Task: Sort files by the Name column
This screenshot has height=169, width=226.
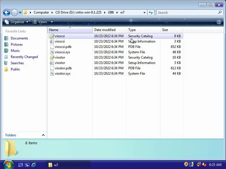Action: coord(70,30)
